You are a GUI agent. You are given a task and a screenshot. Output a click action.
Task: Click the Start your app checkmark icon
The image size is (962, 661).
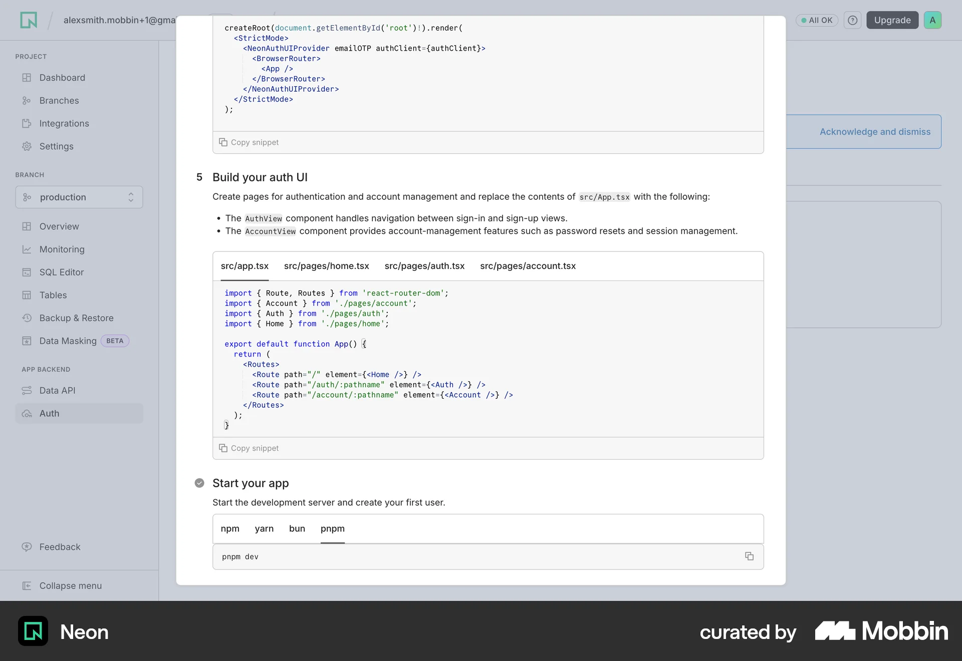pyautogui.click(x=199, y=483)
